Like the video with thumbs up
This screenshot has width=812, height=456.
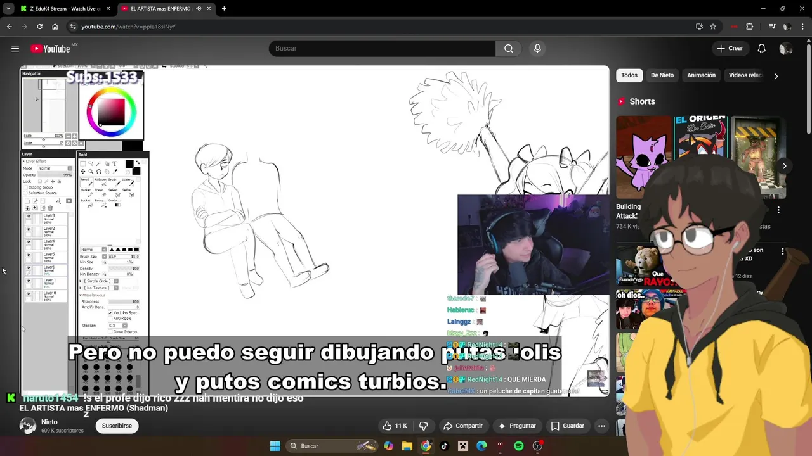[395, 426]
